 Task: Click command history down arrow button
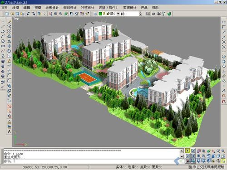coord(182,156)
